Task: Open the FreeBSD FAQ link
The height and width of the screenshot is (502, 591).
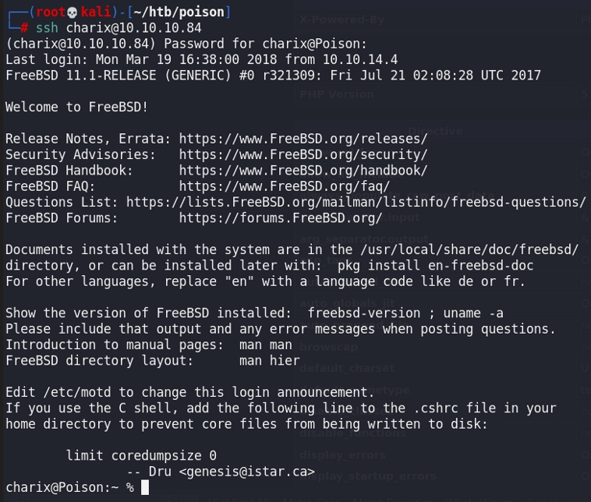Action: click(284, 186)
